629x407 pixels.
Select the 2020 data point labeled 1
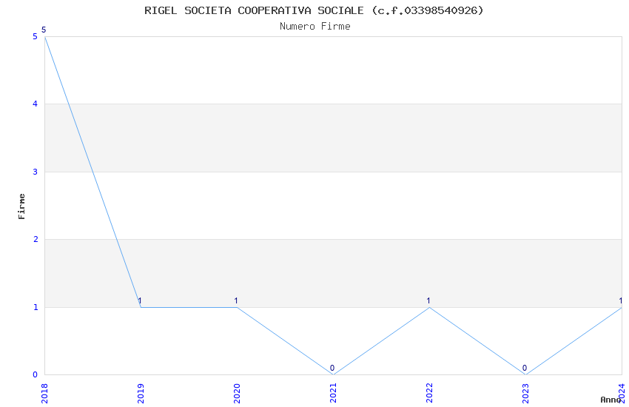pyautogui.click(x=237, y=307)
